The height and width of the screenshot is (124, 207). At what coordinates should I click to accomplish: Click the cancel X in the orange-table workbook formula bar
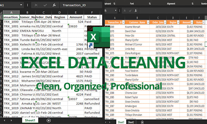[125, 11]
